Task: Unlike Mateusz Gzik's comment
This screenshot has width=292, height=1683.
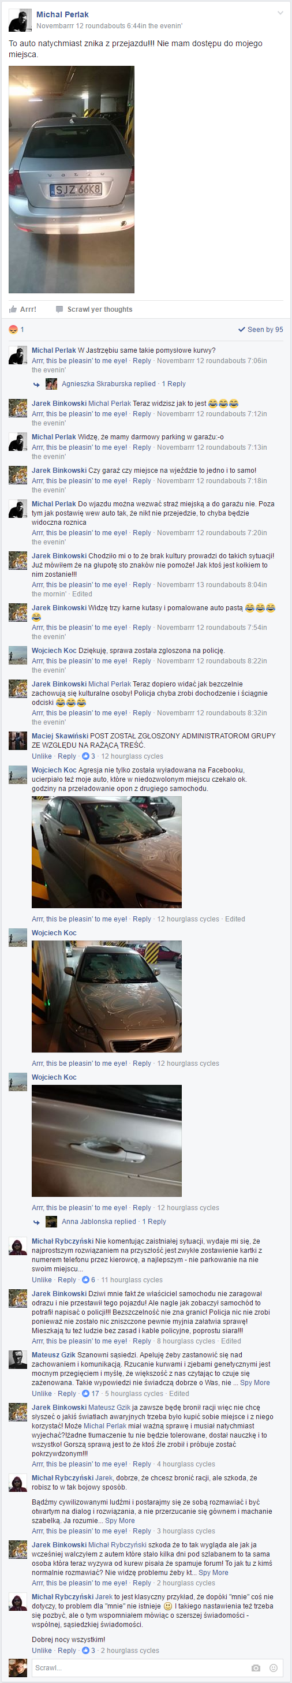Action: pos(42,1394)
